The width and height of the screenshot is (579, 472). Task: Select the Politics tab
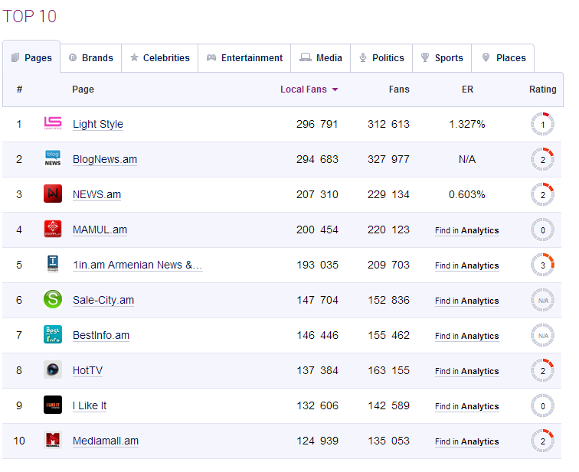pyautogui.click(x=381, y=58)
